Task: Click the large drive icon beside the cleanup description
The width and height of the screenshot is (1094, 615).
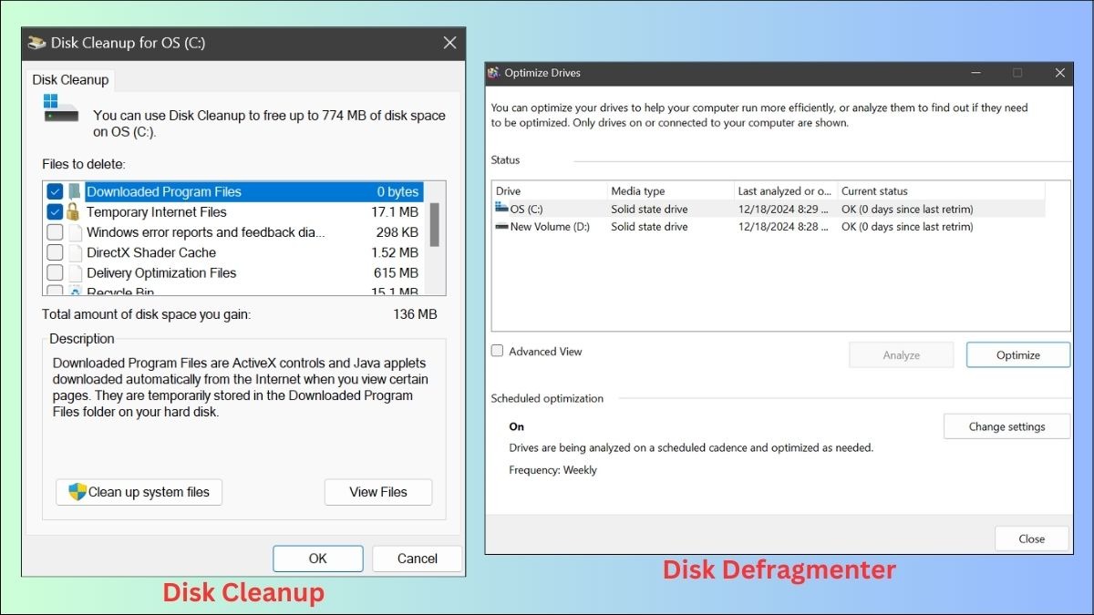Action: click(61, 108)
